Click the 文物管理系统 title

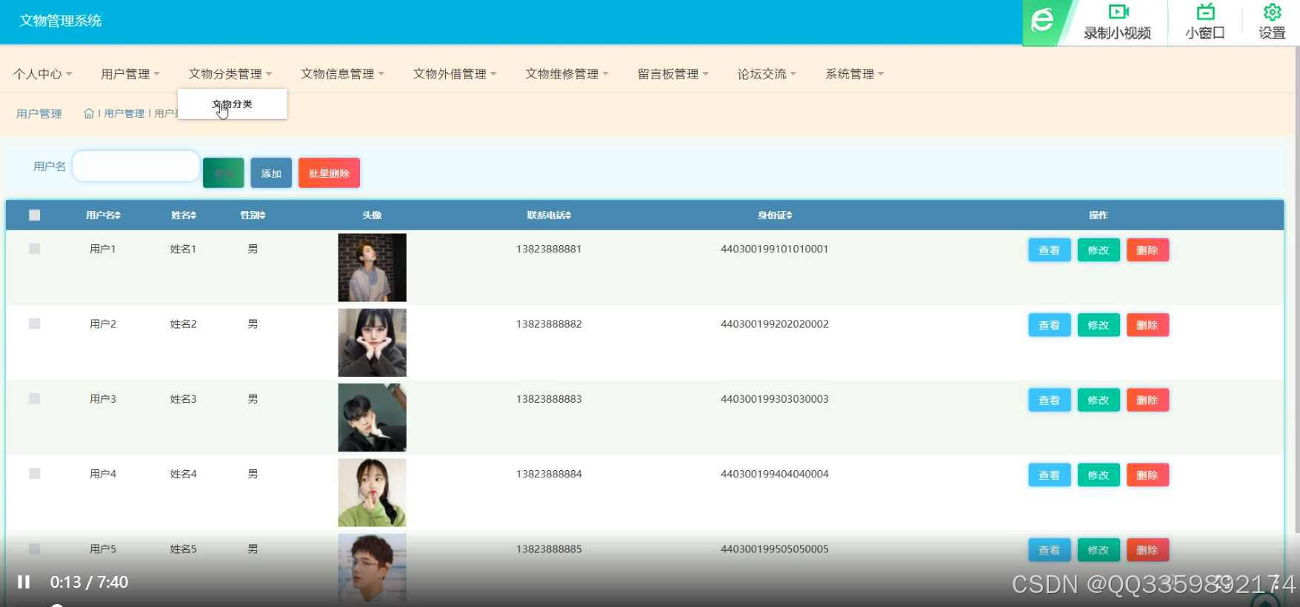click(61, 21)
